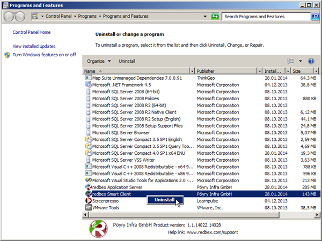Click the Map Suite Unmanaged Dependencies icon

[89, 78]
